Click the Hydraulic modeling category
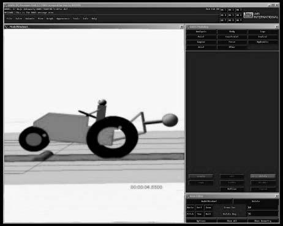283x226 pixels. (263, 42)
